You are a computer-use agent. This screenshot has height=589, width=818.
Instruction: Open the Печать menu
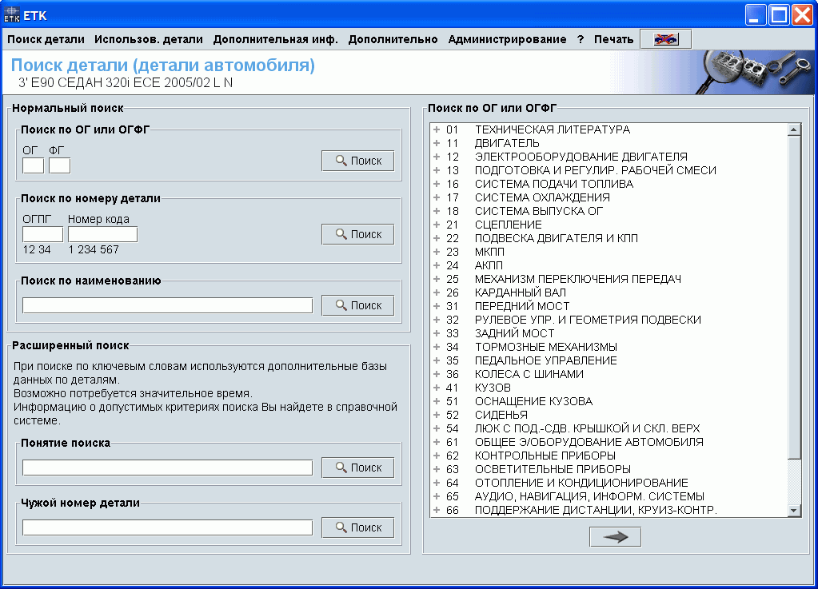point(614,38)
